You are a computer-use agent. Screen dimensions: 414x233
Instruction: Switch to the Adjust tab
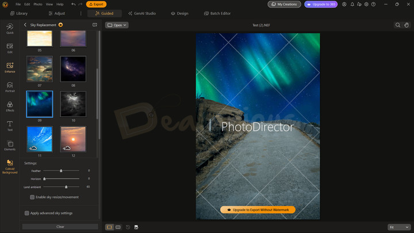point(57,13)
